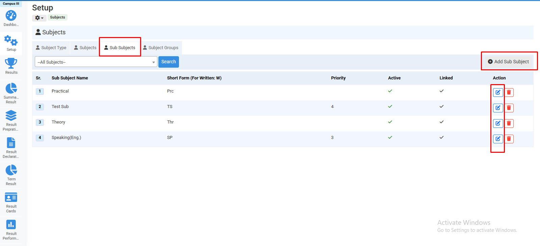The width and height of the screenshot is (540, 246).
Task: Click the Subjects breadcrumb tag
Action: (57, 17)
